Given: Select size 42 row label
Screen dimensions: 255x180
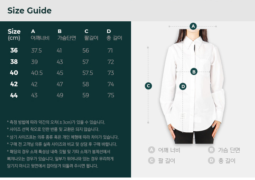Looking at the screenshot, I should (x=14, y=84).
